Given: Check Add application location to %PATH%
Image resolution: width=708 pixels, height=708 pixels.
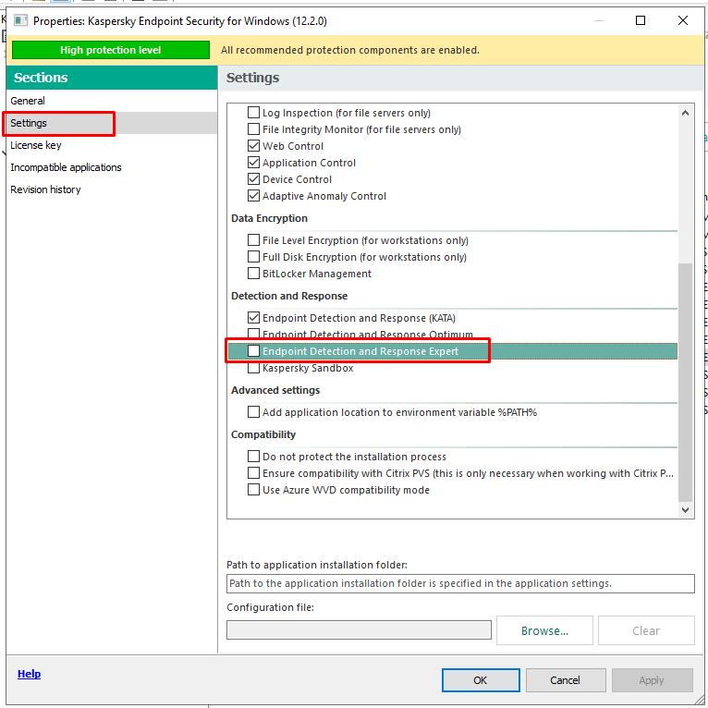Looking at the screenshot, I should tap(253, 412).
